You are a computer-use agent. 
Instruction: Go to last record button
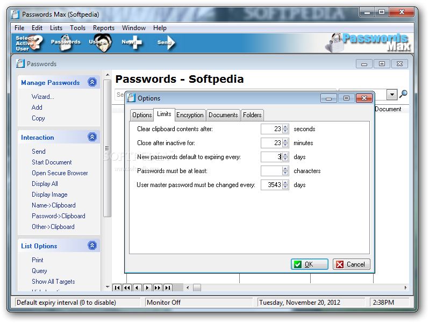click(168, 288)
